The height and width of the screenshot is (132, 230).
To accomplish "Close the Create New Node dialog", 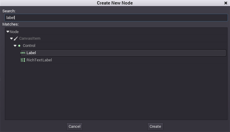I will [226, 3].
